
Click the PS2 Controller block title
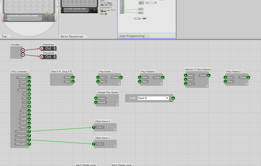(19, 71)
